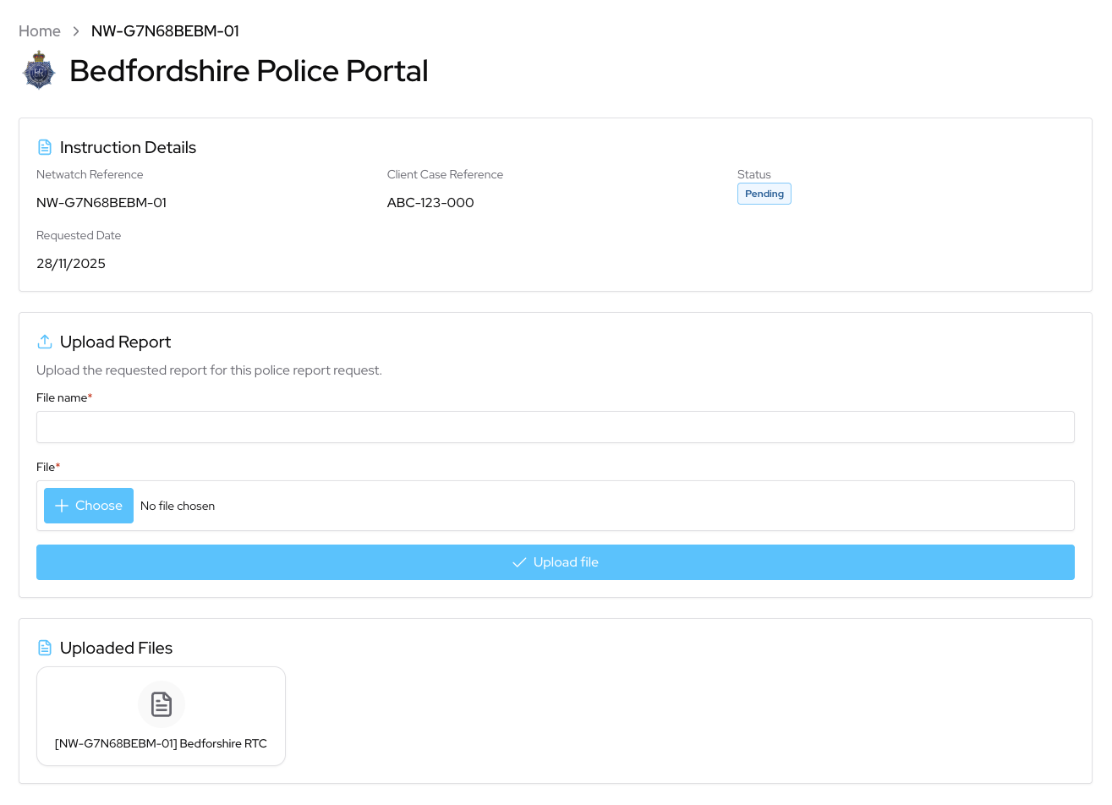This screenshot has height=805, width=1112.
Task: Select the Pending status badge
Action: (x=764, y=194)
